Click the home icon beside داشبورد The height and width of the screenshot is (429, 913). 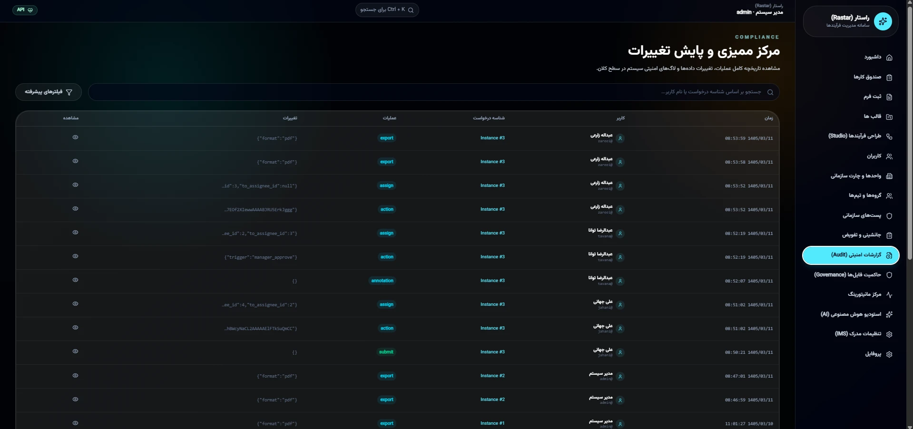[x=889, y=58]
